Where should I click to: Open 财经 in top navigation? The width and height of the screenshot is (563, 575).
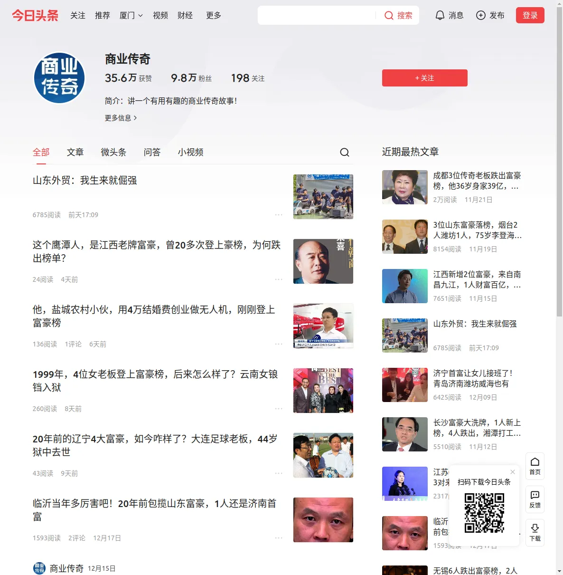(185, 16)
